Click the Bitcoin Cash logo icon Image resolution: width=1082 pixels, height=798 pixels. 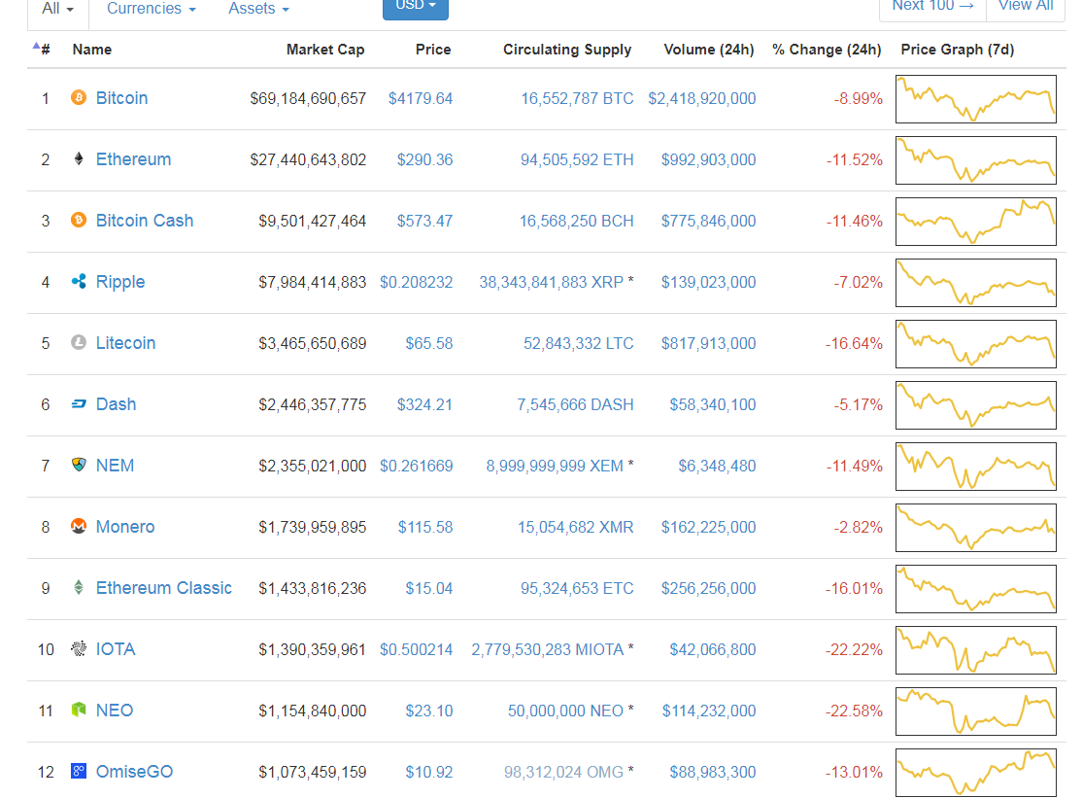(79, 221)
